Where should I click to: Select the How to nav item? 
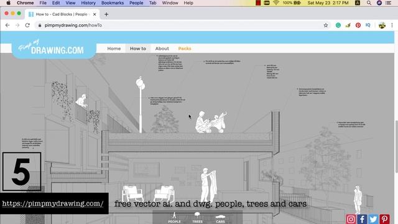(138, 49)
